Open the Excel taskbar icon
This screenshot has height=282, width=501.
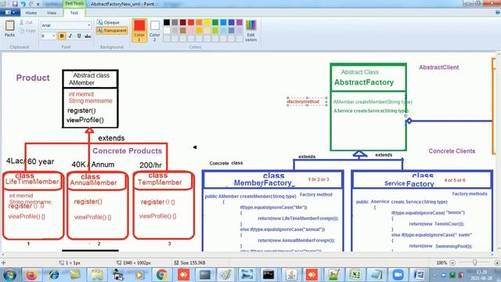click(x=355, y=275)
